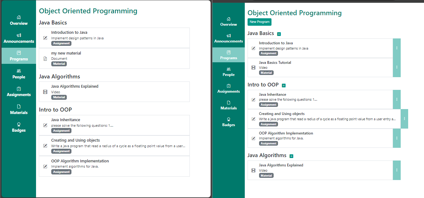The image size is (424, 198).
Task: Open options menu for OOP Algorithm Implementation row
Action: pyautogui.click(x=397, y=138)
